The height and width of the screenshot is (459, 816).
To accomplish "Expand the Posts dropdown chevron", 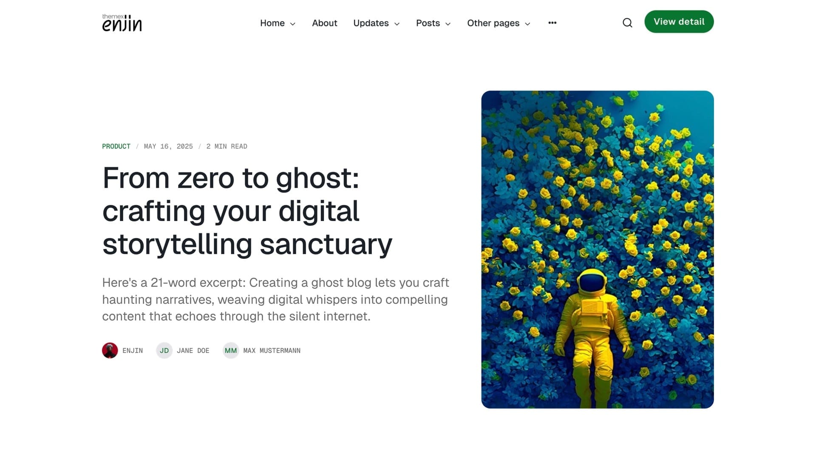I will pyautogui.click(x=448, y=24).
